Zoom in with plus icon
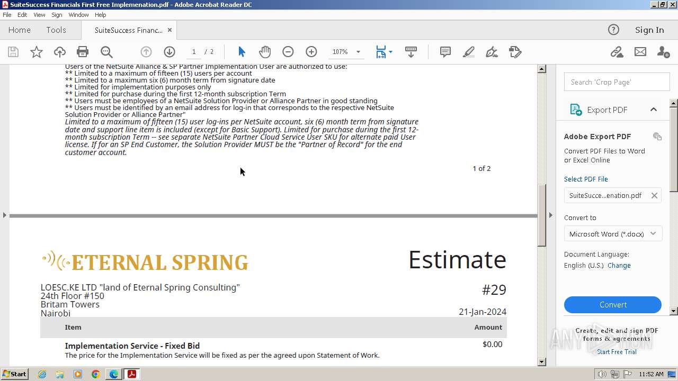The image size is (678, 381). point(311,52)
